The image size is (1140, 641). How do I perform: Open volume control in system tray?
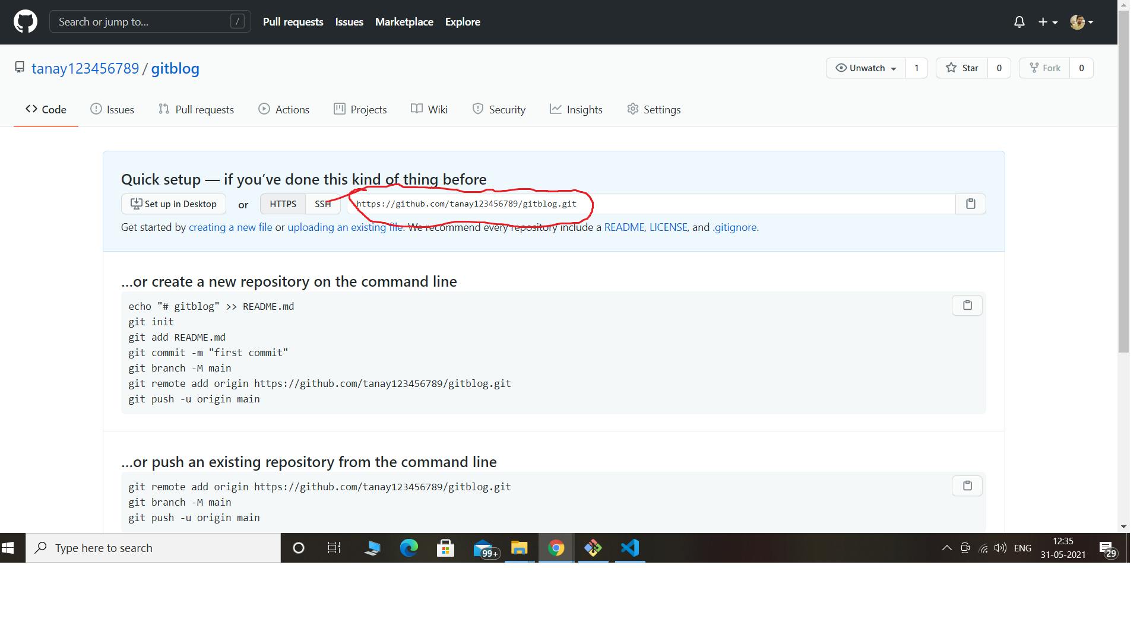pos(1000,548)
